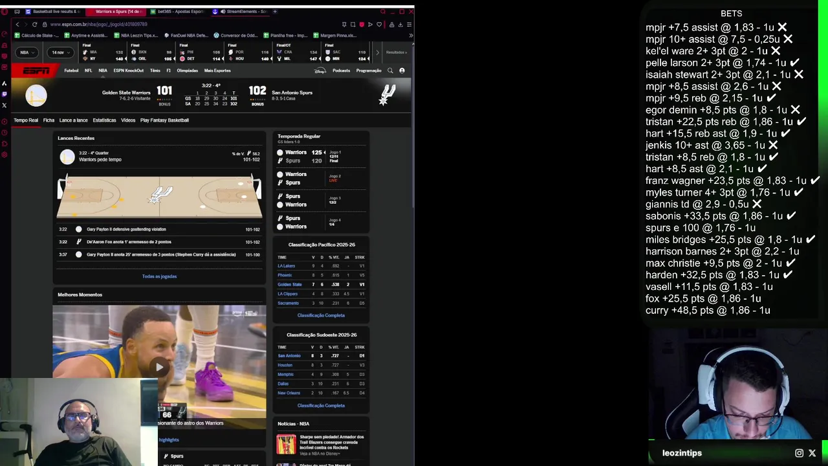
Task: Click Todas as jogadas link
Action: tap(159, 276)
